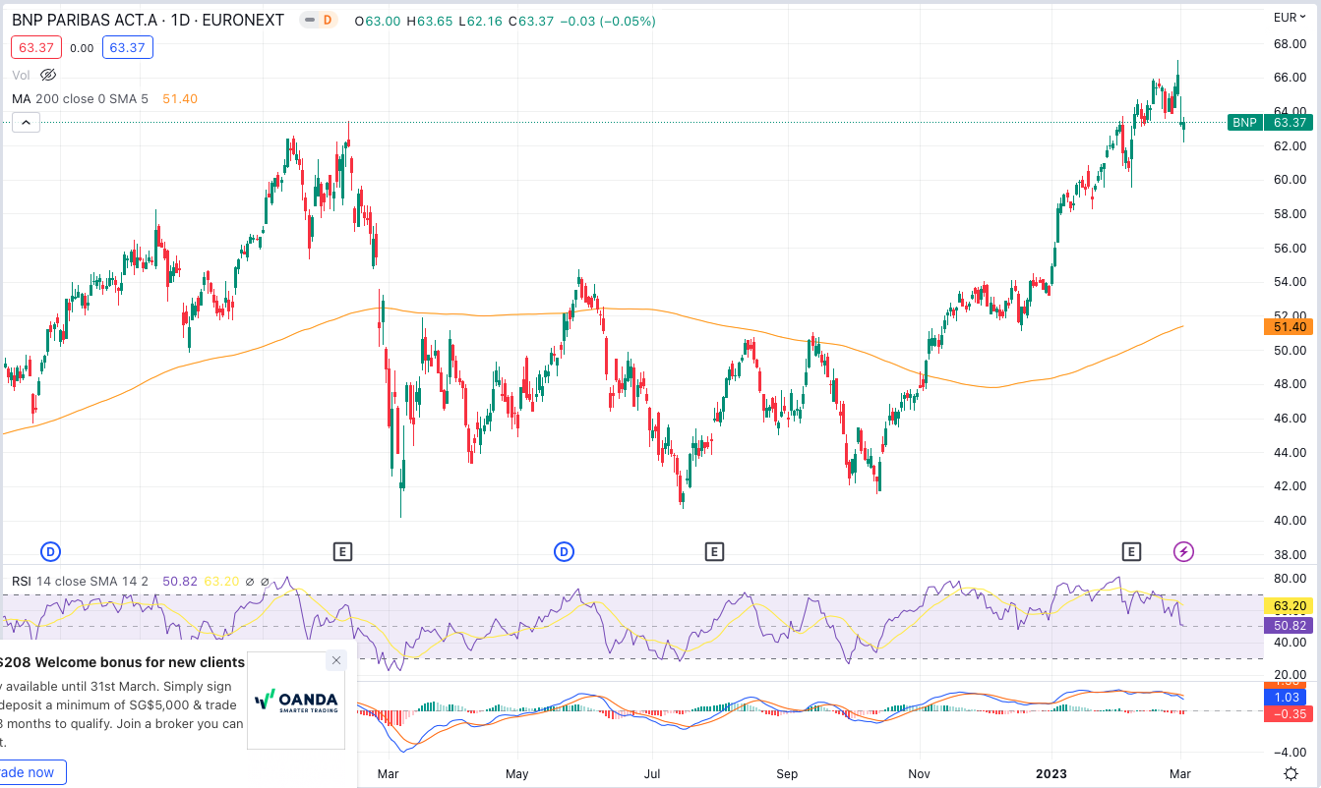Open chart settings gear icon
The image size is (1321, 788).
click(x=1291, y=773)
